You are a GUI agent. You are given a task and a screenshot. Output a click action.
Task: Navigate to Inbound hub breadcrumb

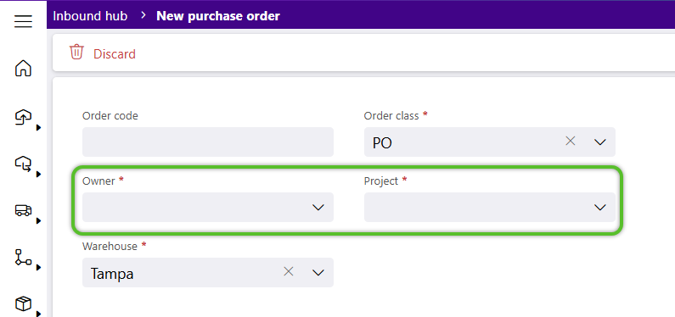point(90,16)
